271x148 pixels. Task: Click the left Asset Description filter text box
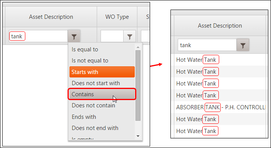[x=38, y=36]
